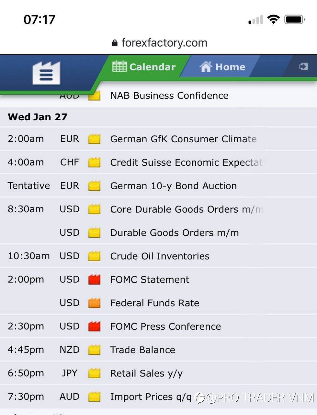317x415 pixels.
Task: Select the Calendar tab
Action: click(x=144, y=66)
